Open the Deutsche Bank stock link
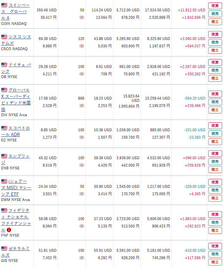The width and height of the screenshot is (223, 268). 16,68
